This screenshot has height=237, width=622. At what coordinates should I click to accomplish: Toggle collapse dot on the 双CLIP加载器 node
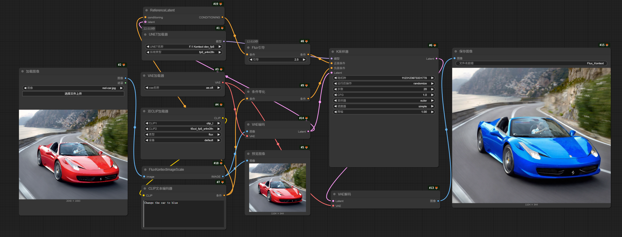[x=144, y=111]
